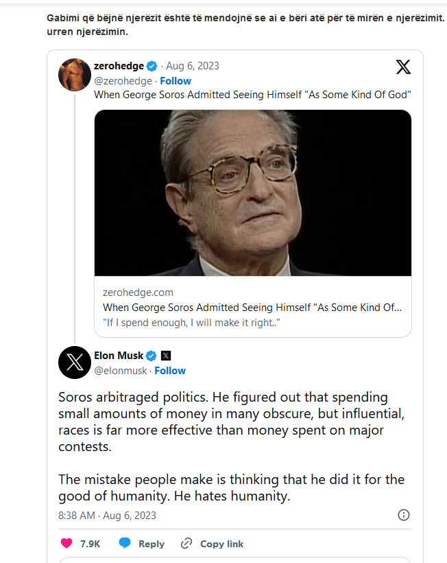Open the zerohedge profile avatar
Viewport: 447px width, 563px height.
pos(75,74)
